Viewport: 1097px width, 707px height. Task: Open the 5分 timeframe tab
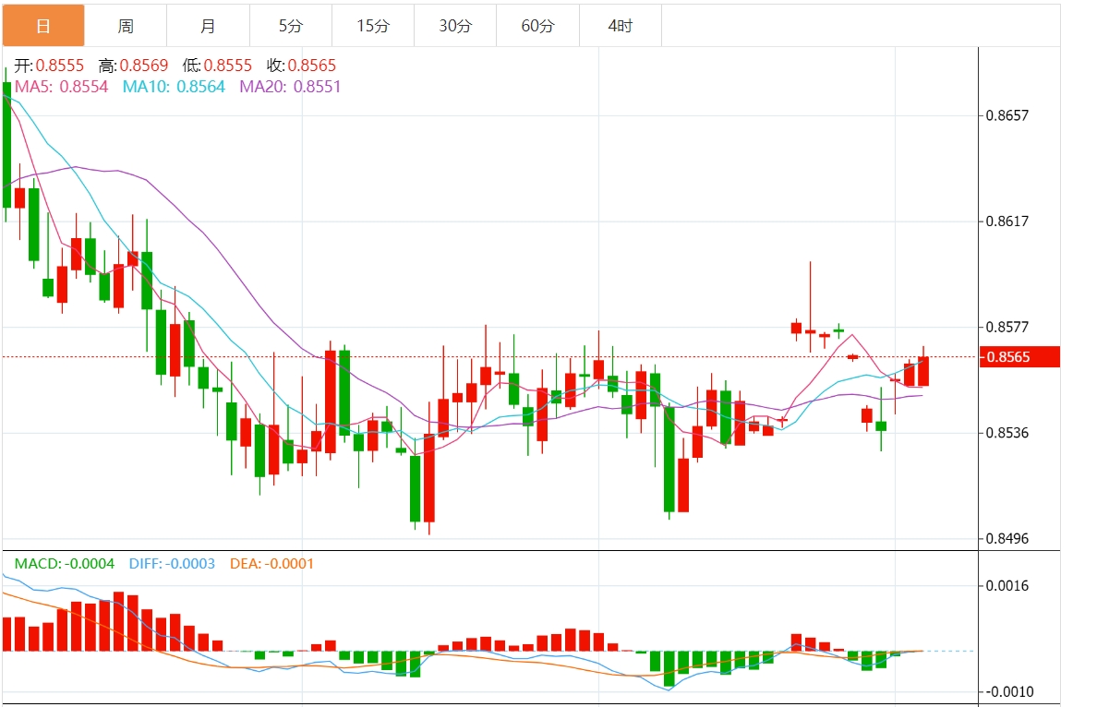pos(290,26)
